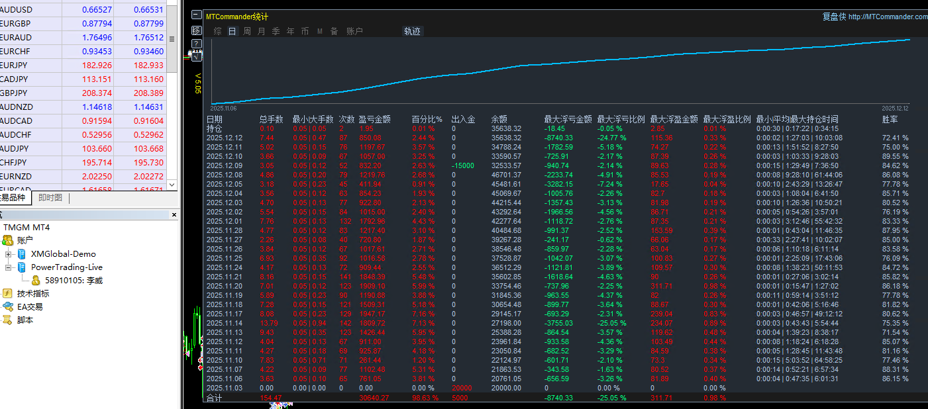The width and height of the screenshot is (928, 409).
Task: Collapse the PowerTrading-Live tree node
Action: (9, 267)
